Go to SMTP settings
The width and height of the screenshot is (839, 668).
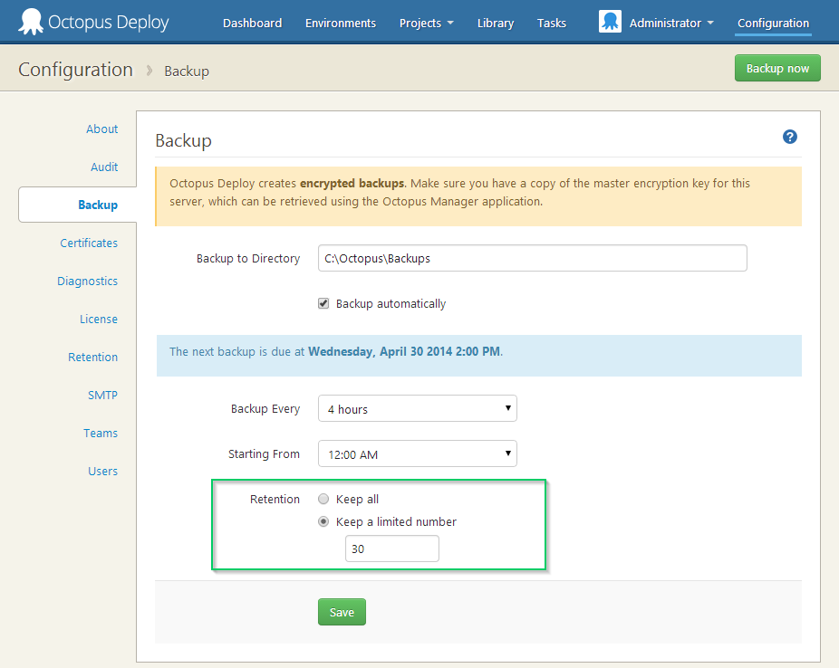pyautogui.click(x=102, y=395)
